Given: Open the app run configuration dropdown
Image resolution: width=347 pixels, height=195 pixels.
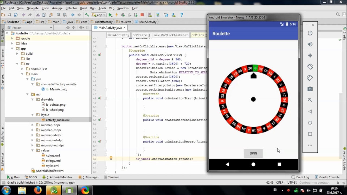Looking at the screenshot, I should pos(99,15).
